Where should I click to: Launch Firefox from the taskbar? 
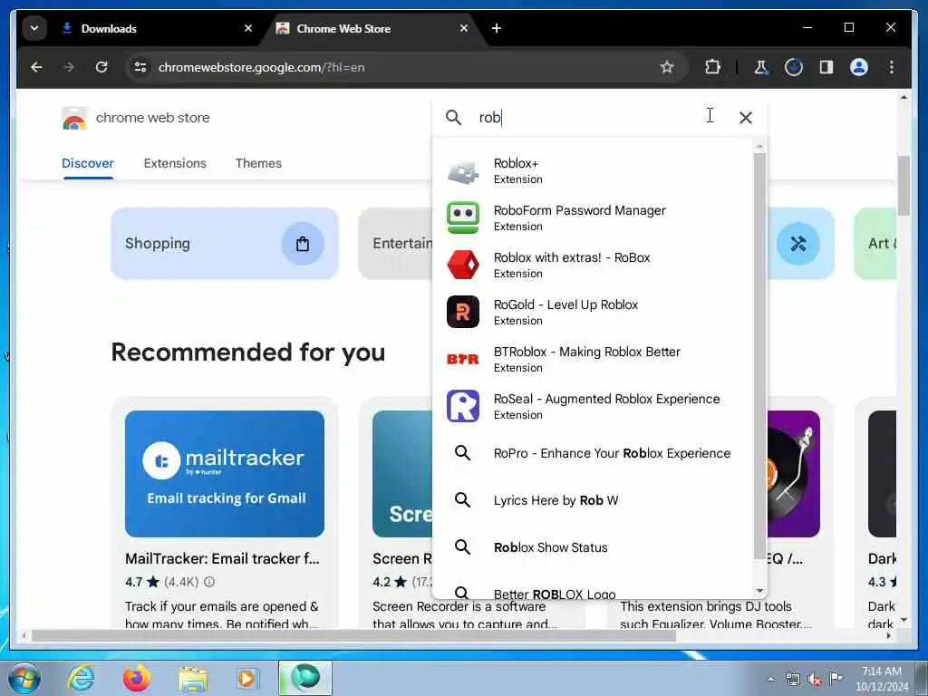pyautogui.click(x=137, y=678)
